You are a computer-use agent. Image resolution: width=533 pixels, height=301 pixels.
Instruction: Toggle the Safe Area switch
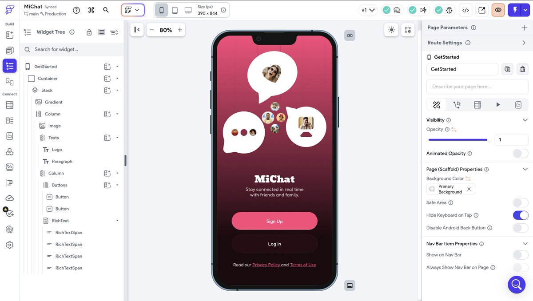521,203
